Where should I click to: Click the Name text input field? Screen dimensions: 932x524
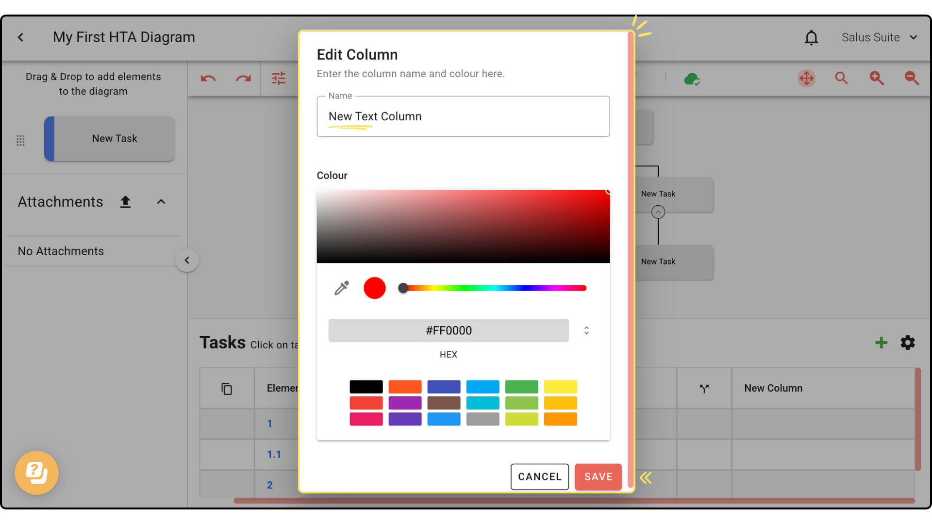tap(463, 116)
